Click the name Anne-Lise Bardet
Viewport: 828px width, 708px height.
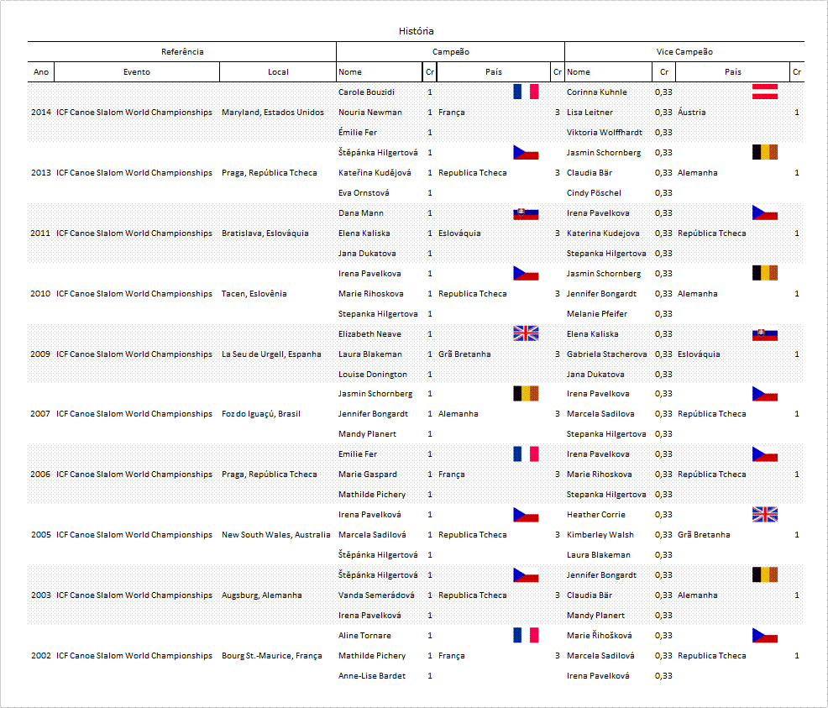(x=372, y=675)
